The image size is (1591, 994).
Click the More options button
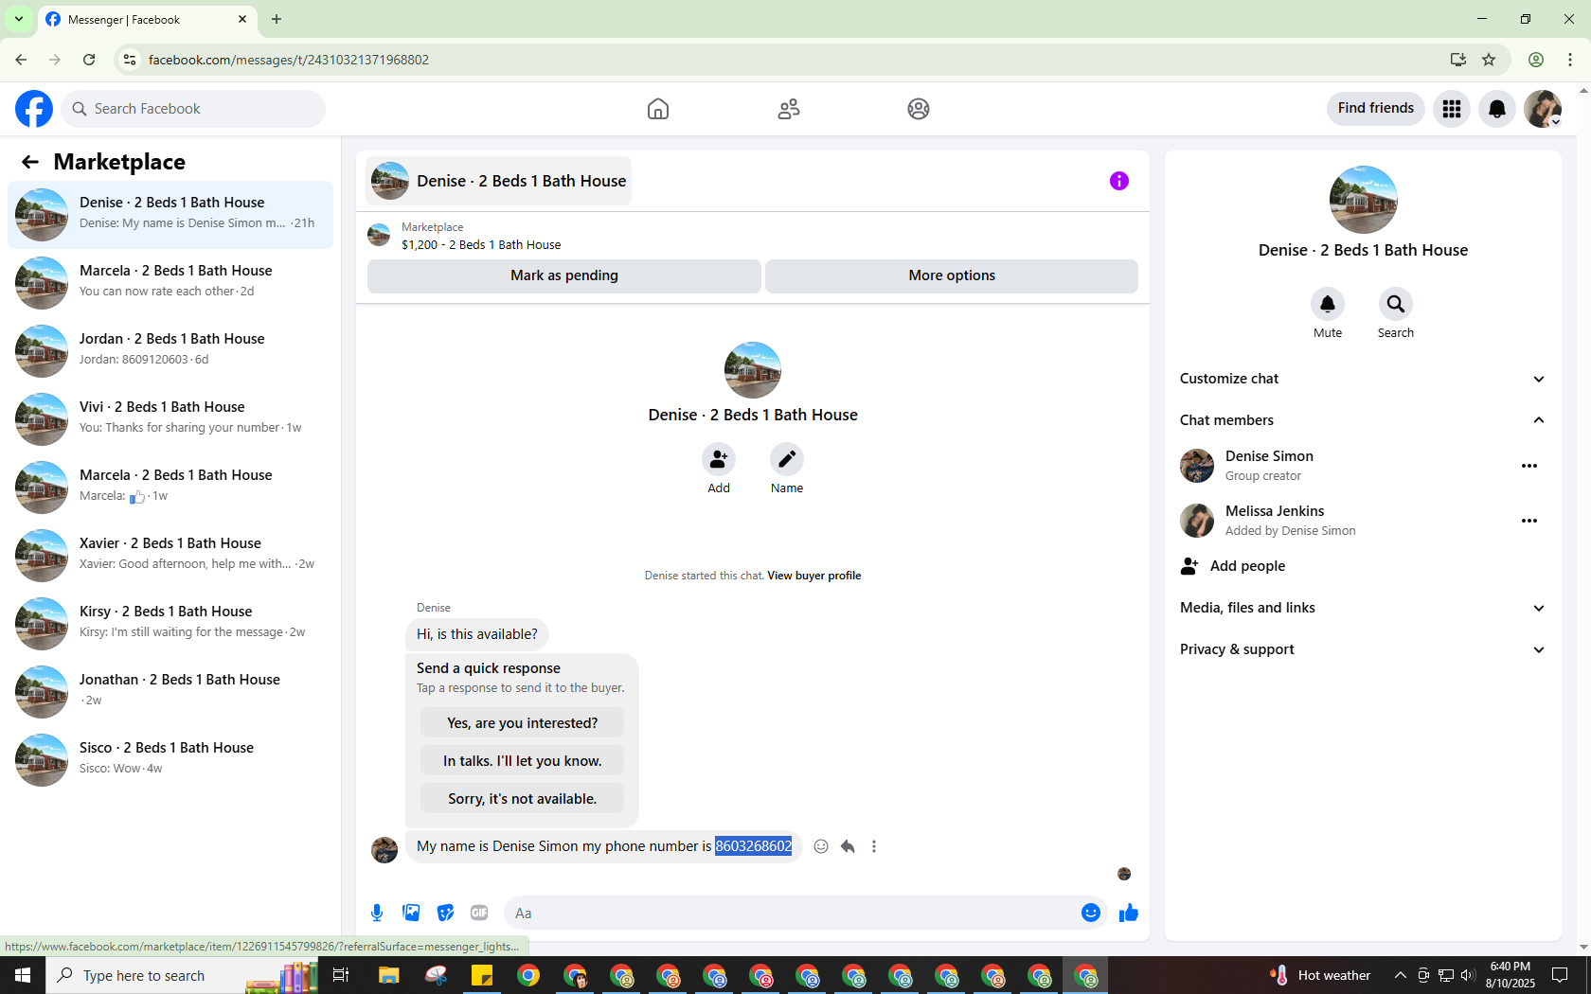coord(952,275)
